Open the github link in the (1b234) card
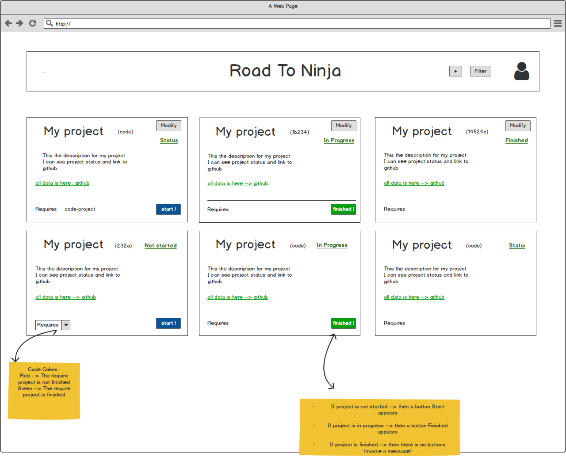Screen dimensions: 566x457 coord(237,183)
